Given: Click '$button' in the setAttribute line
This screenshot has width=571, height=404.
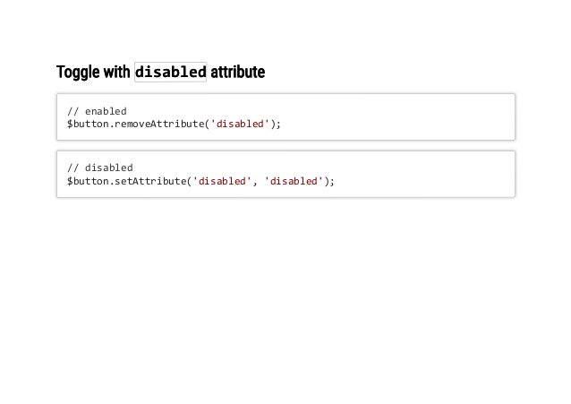Looking at the screenshot, I should (87, 181).
